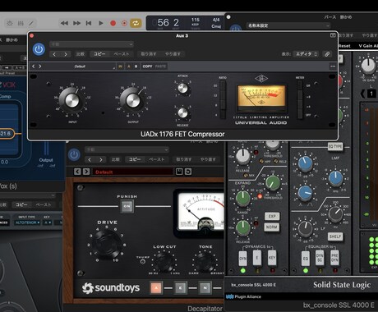Toggle the SSL EXP button
Image resolution: width=378 pixels, height=312 pixels.
272,216
